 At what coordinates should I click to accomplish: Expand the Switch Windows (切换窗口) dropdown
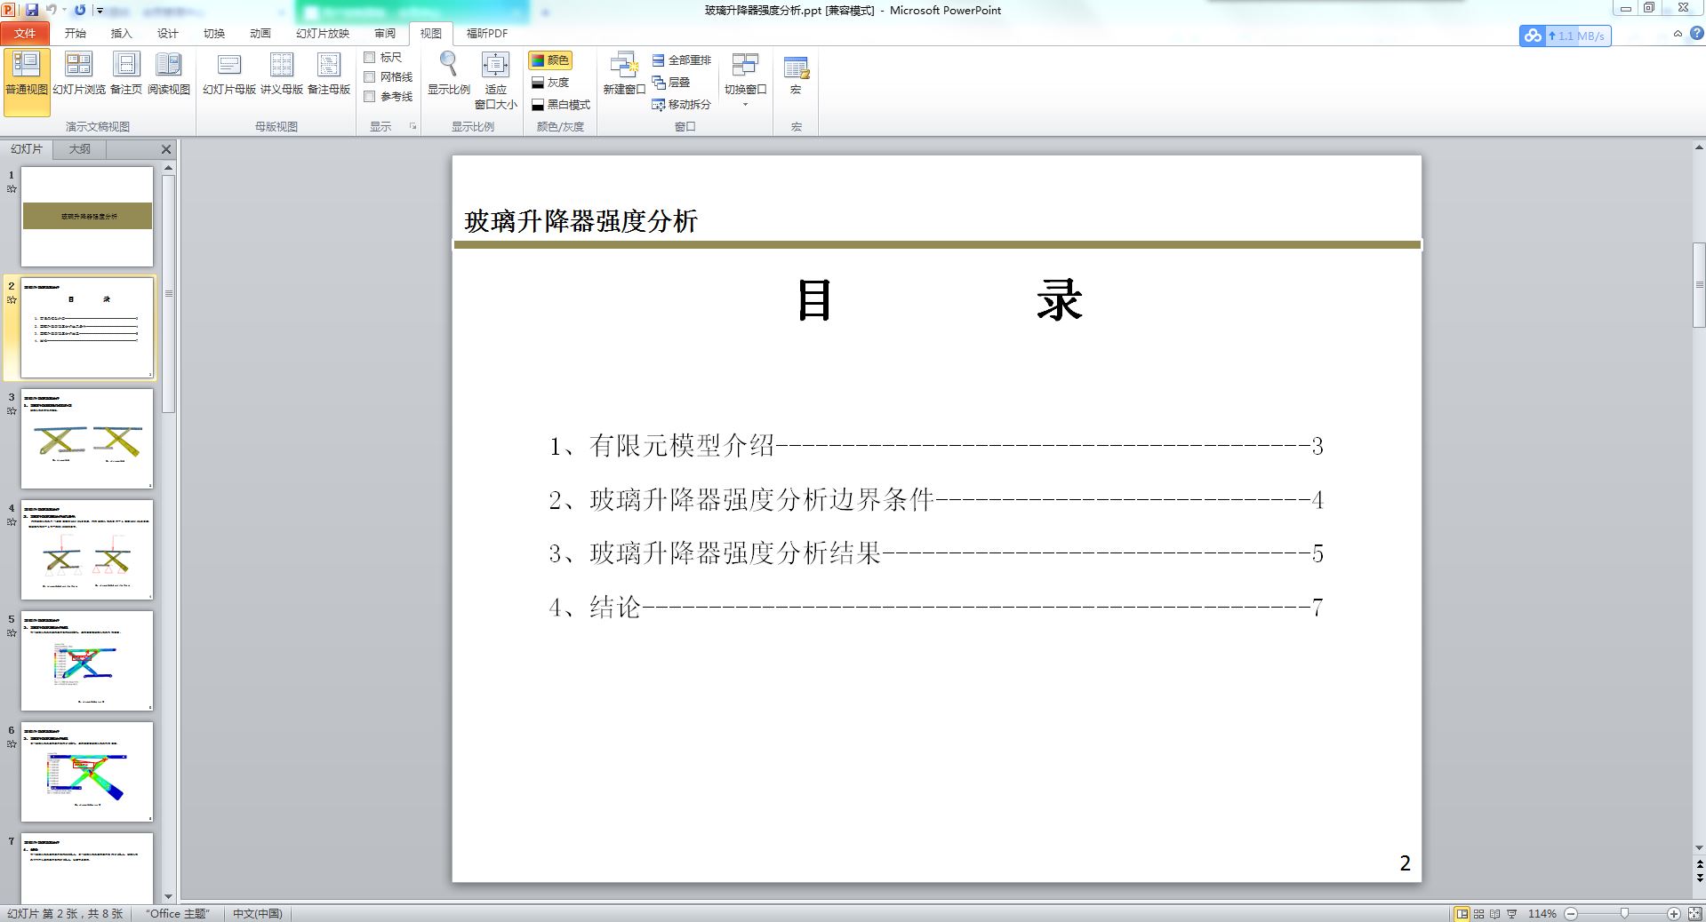(x=745, y=81)
